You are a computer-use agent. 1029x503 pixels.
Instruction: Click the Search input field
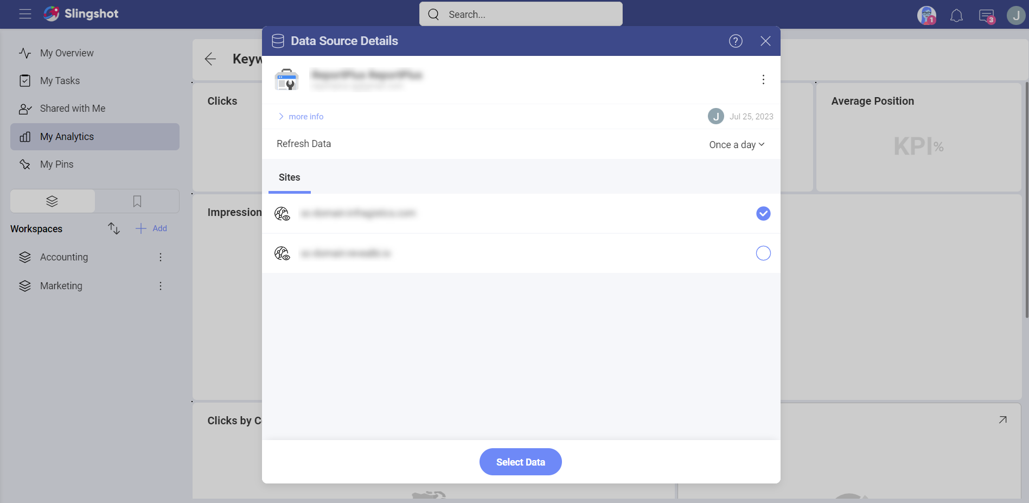coord(521,14)
